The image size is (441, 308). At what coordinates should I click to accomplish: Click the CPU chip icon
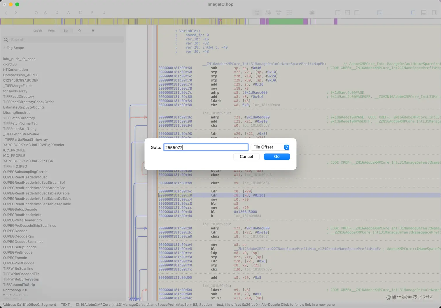click(x=312, y=13)
